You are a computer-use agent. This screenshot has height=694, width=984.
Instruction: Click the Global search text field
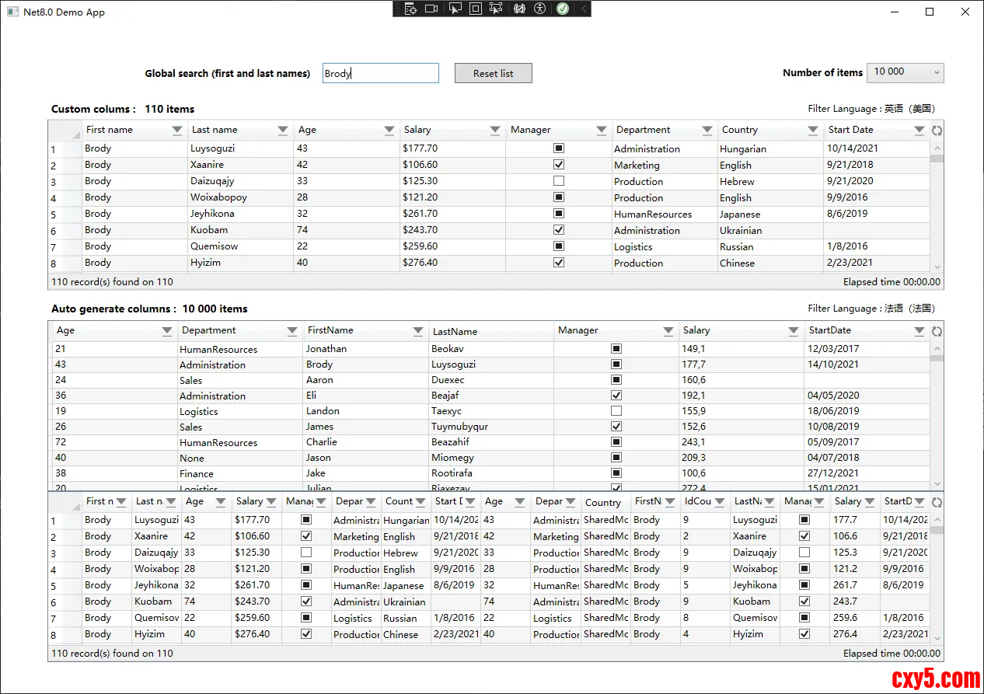(380, 73)
